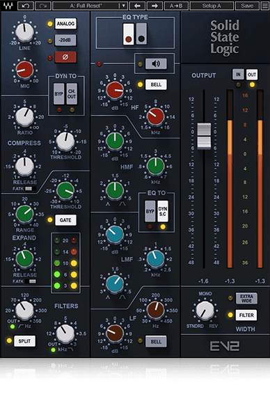The image size is (270, 404).
Task: Toggle the ANALOG switch
Action: tap(65, 24)
